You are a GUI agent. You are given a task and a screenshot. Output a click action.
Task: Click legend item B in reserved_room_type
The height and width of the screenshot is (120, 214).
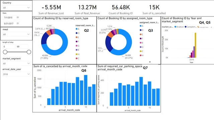click(x=77, y=50)
